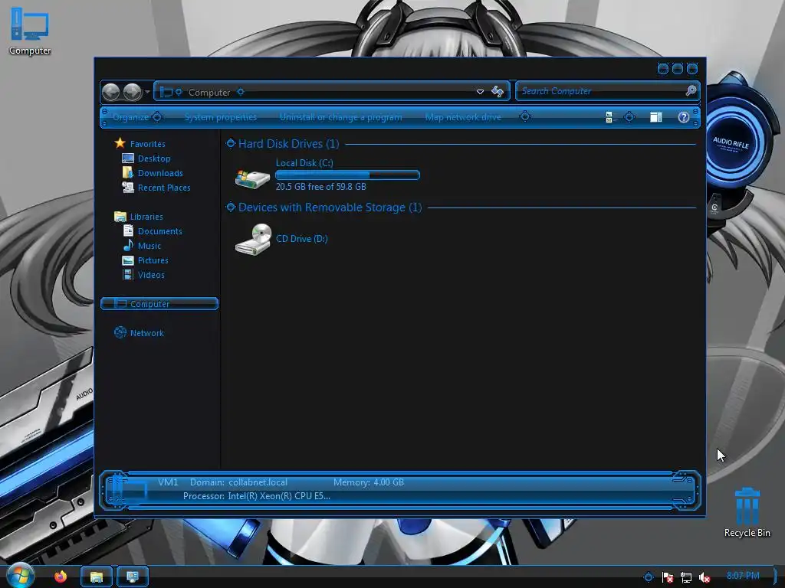Open the Pictures library
The image size is (785, 588).
[x=153, y=260]
